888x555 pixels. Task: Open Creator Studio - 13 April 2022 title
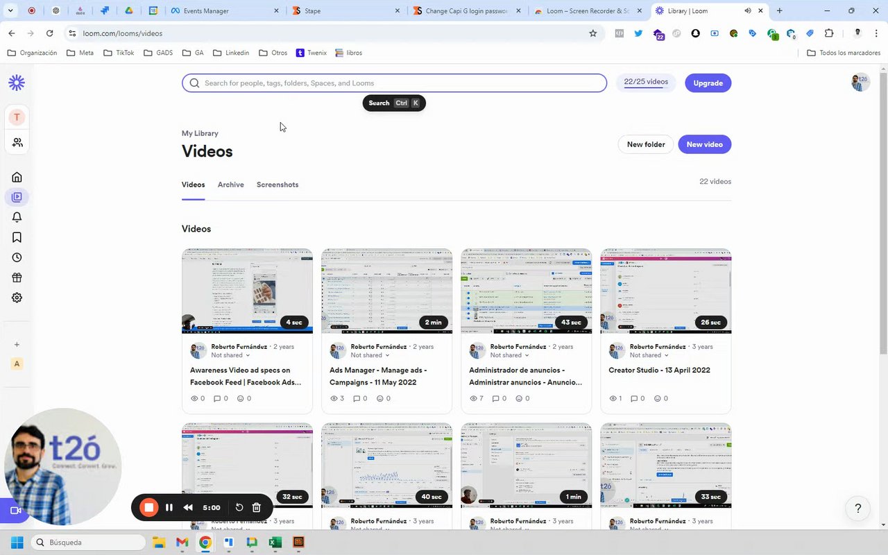pos(659,370)
